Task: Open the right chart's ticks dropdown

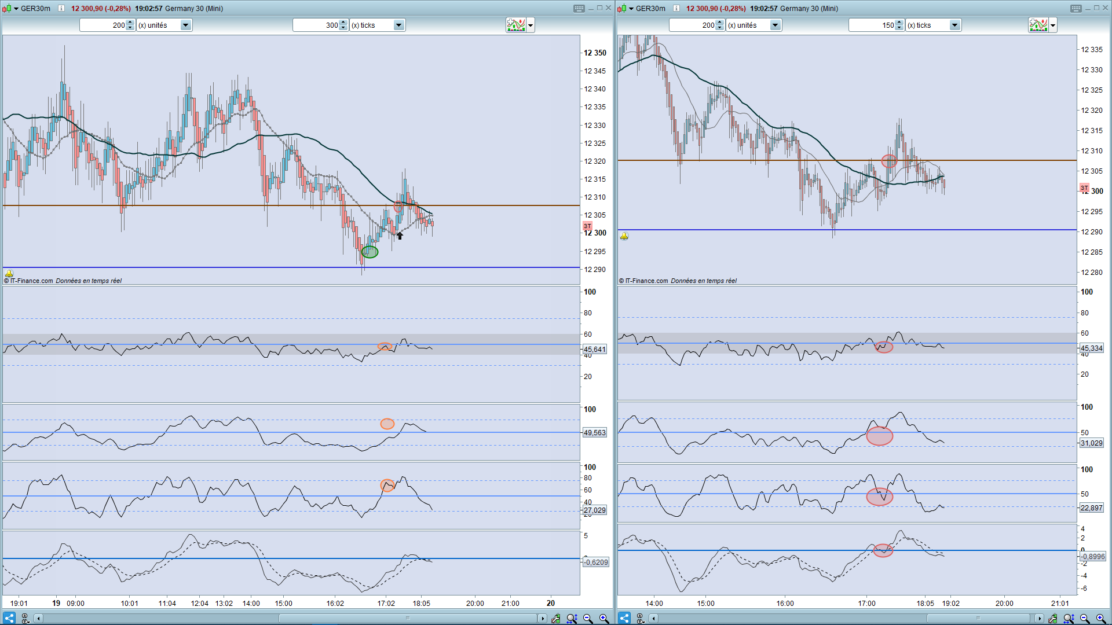Action: pyautogui.click(x=955, y=25)
